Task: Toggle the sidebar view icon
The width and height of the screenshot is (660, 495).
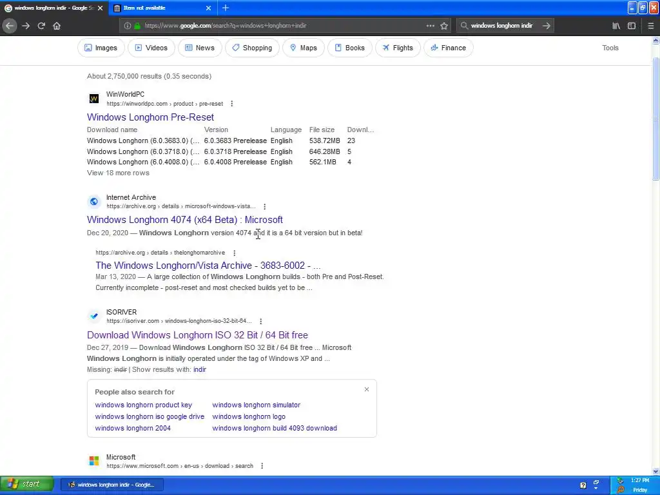Action: [632, 26]
